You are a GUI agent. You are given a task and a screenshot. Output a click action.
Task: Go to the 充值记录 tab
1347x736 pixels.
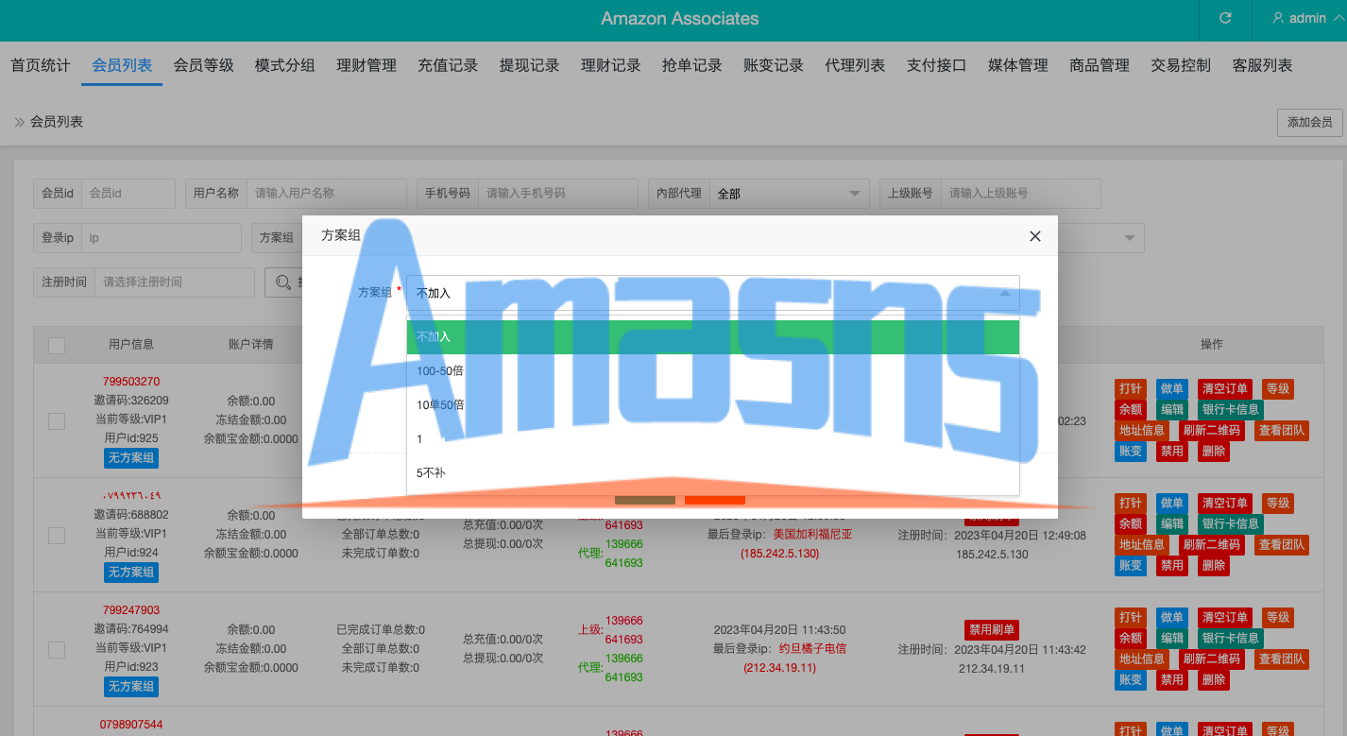448,65
